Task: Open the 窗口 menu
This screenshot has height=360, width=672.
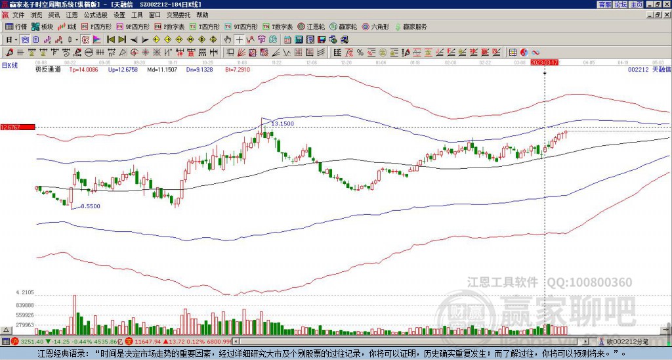Action: tap(155, 15)
